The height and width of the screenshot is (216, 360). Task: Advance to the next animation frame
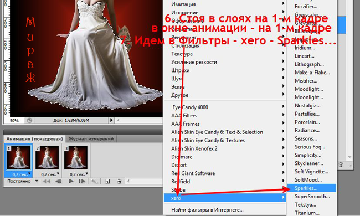click(82, 181)
